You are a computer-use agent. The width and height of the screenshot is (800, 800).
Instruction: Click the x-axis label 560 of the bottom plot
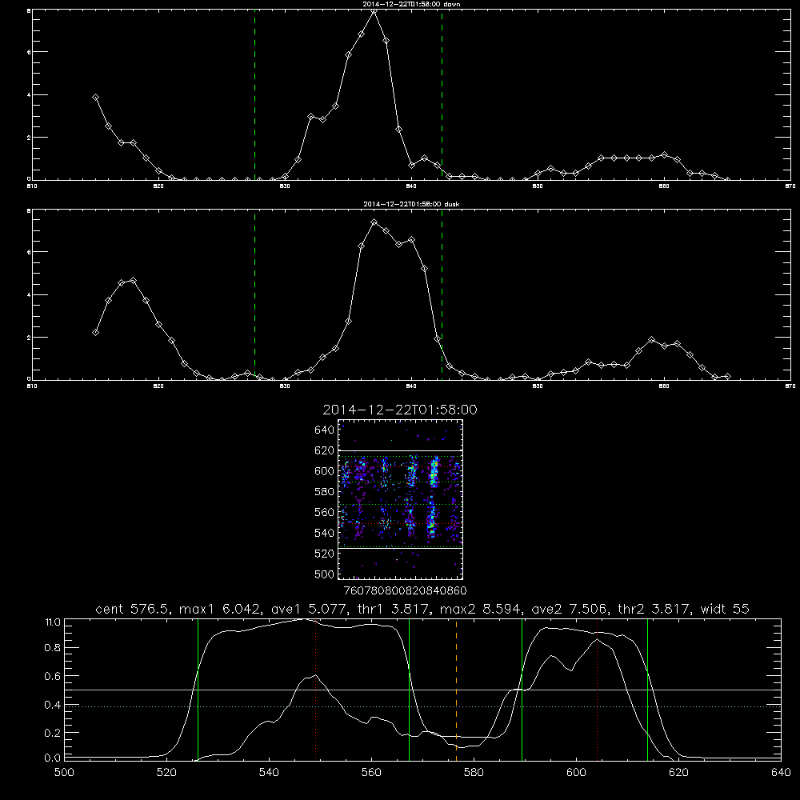click(371, 773)
